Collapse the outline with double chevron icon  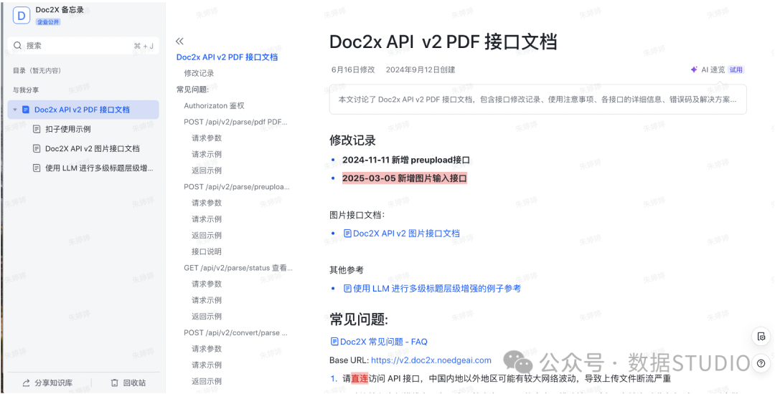coord(180,42)
